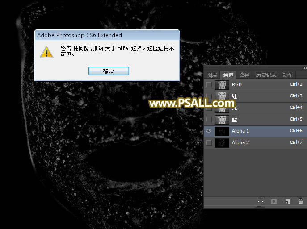Open the 动作 tab
This screenshot has width=307, height=229.
pyautogui.click(x=288, y=75)
